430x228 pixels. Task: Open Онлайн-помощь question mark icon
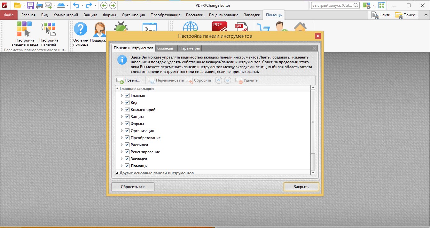(x=81, y=30)
